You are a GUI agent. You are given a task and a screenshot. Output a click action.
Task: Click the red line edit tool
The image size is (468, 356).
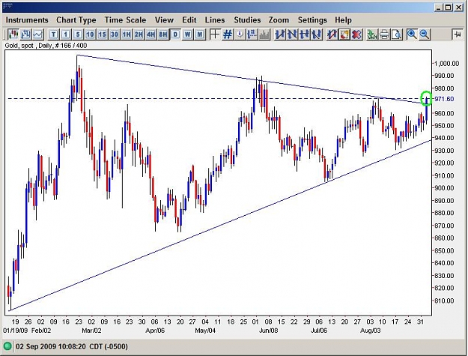(332, 34)
